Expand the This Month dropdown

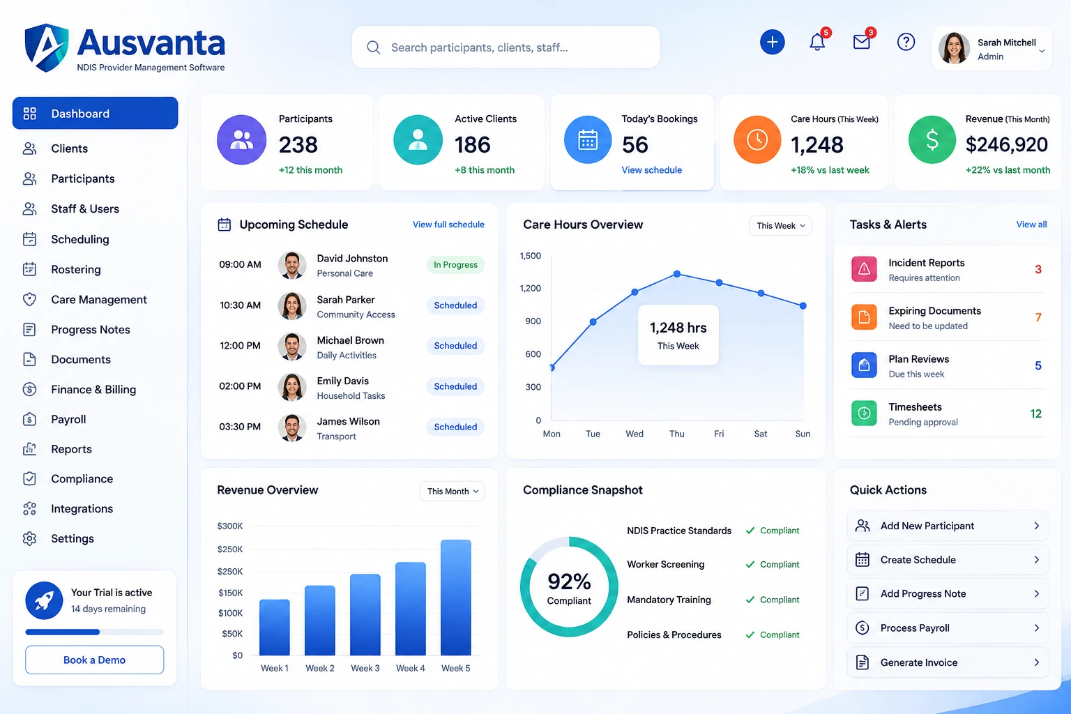click(452, 491)
